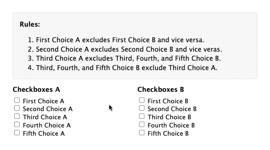This screenshot has width=270, height=150.
Task: Click the 'Fifth Choice A' label text
Action: coord(44,134)
